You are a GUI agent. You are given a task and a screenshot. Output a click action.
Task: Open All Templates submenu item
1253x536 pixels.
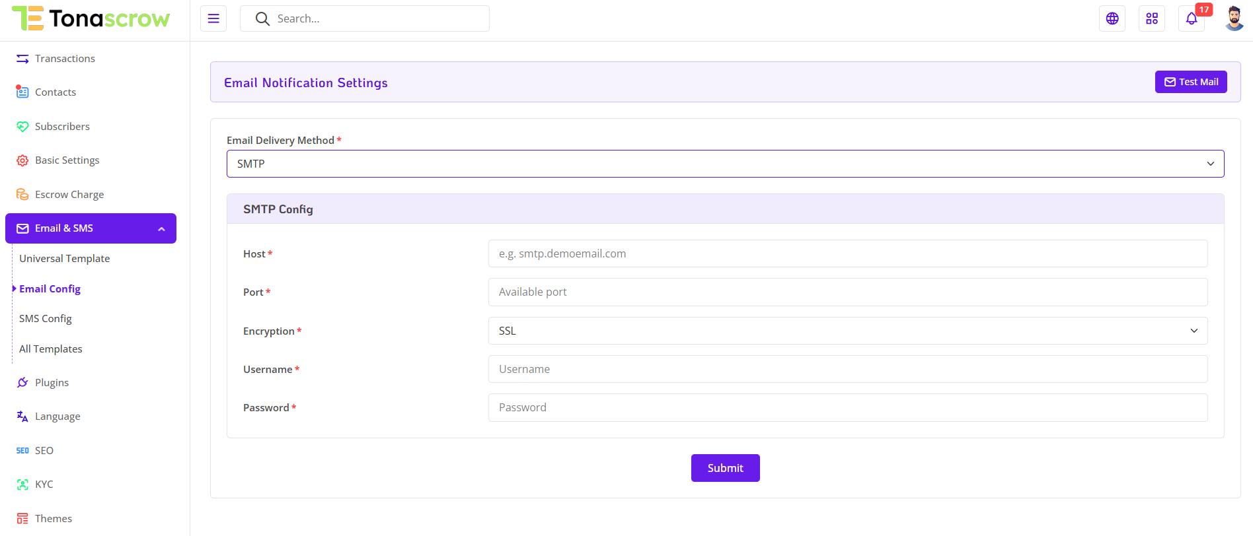click(51, 349)
